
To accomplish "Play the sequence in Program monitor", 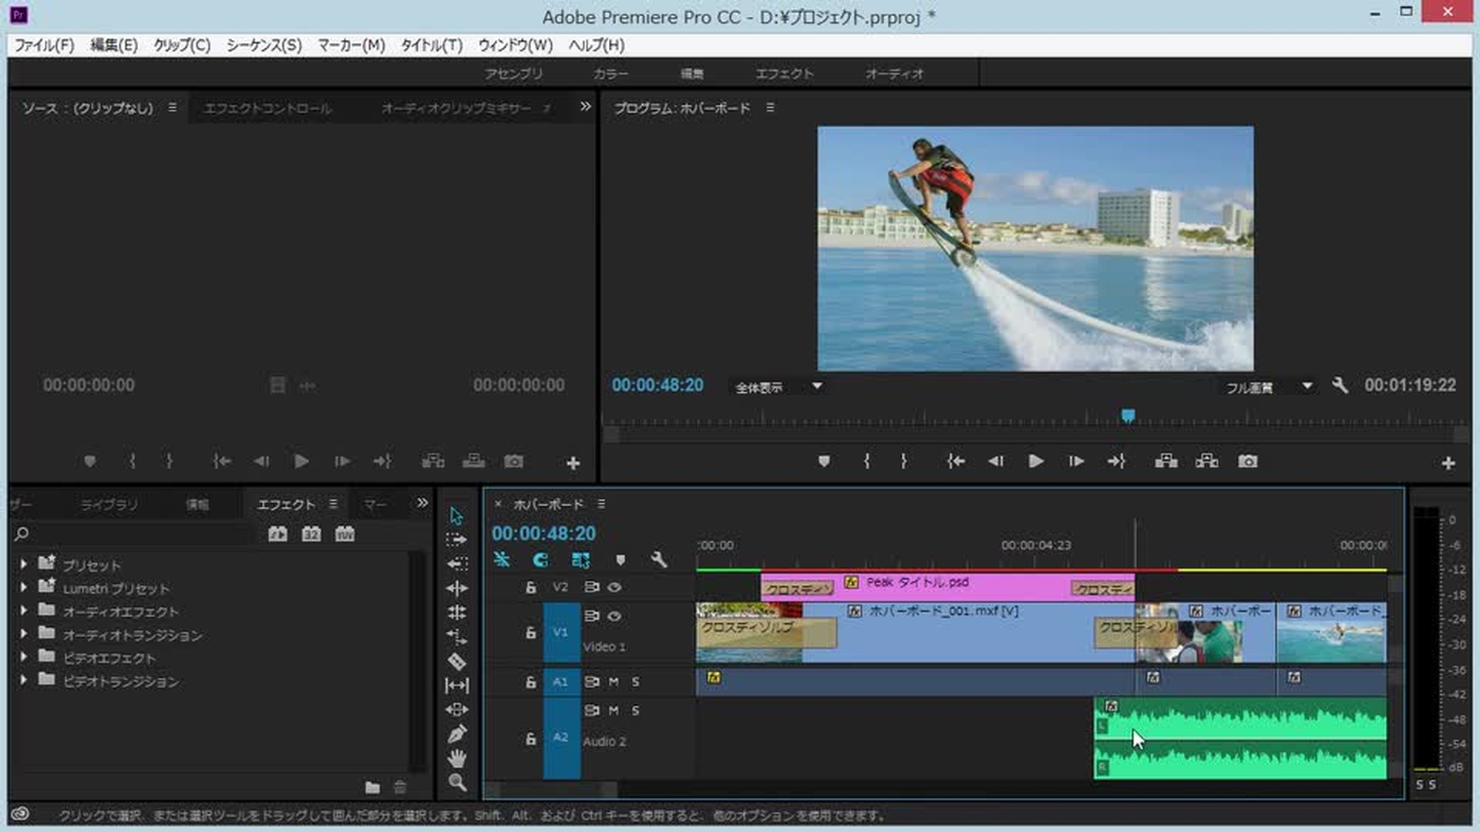I will (1035, 461).
